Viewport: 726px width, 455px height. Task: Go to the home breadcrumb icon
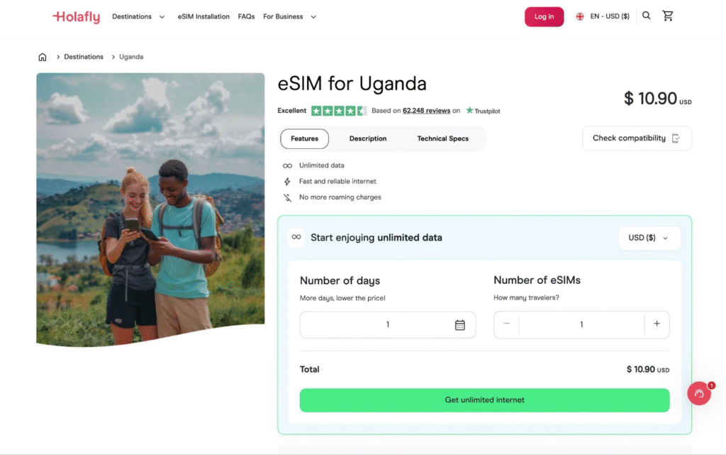tap(42, 57)
